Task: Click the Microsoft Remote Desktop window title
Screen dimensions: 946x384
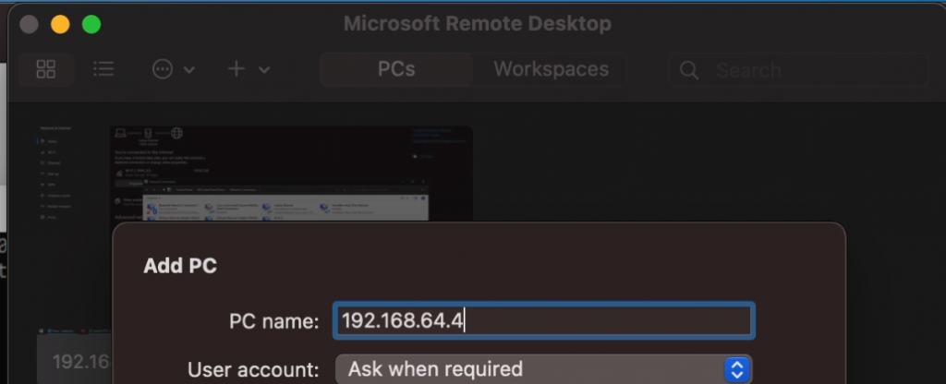Action: coord(478,24)
